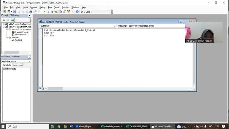This screenshot has height=129, width=229.
Task: Collapse Microsoft Excel Objects folder
Action: (x=7, y=29)
